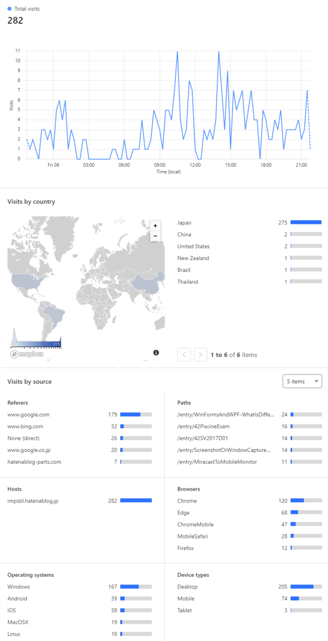The image size is (328, 641).
Task: Open the Mapbox logo link
Action: coord(27,354)
